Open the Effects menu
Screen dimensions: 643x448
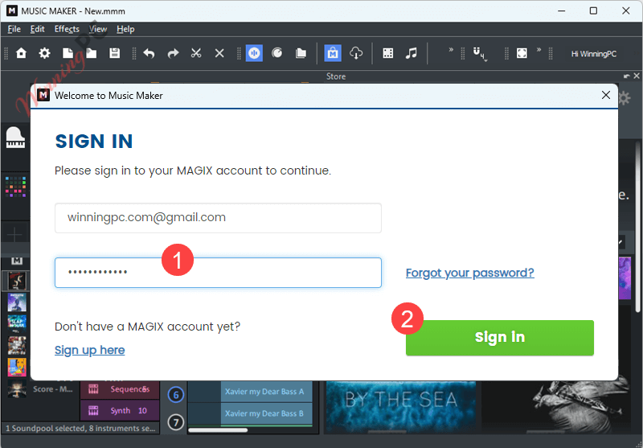pyautogui.click(x=67, y=29)
